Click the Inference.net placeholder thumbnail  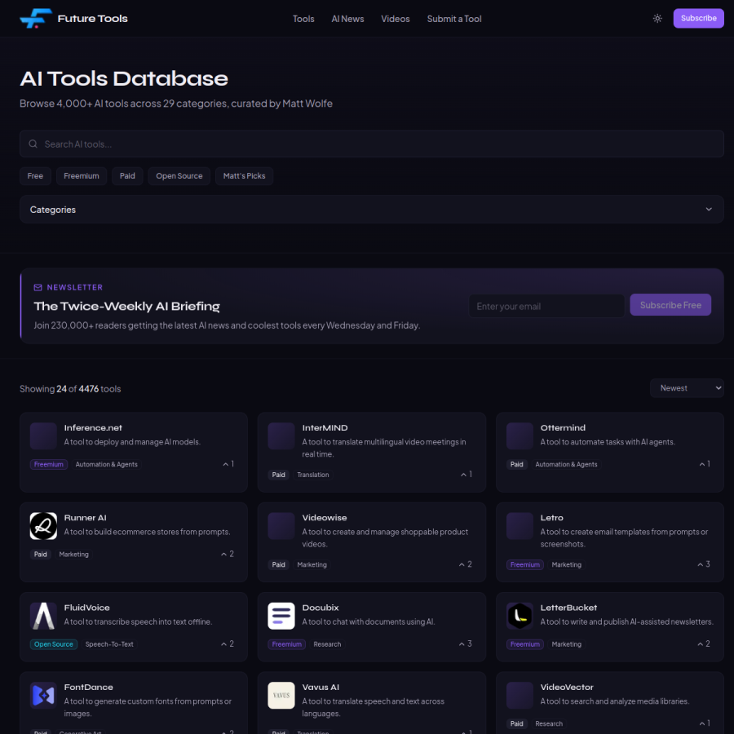point(43,436)
